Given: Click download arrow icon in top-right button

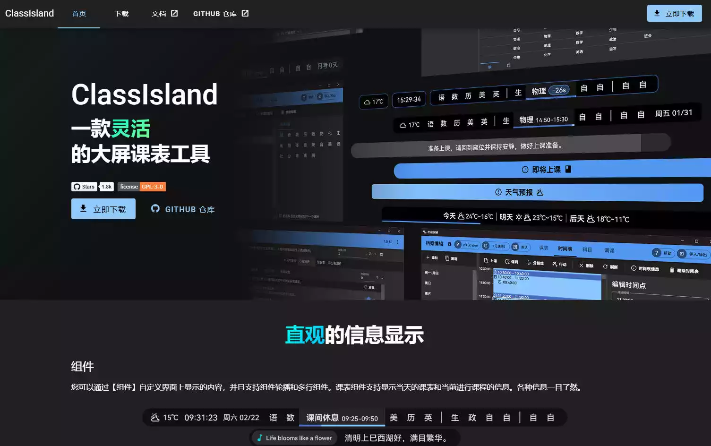Looking at the screenshot, I should (x=657, y=13).
